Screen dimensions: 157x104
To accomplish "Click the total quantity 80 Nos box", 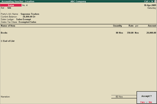I will point(124,97).
